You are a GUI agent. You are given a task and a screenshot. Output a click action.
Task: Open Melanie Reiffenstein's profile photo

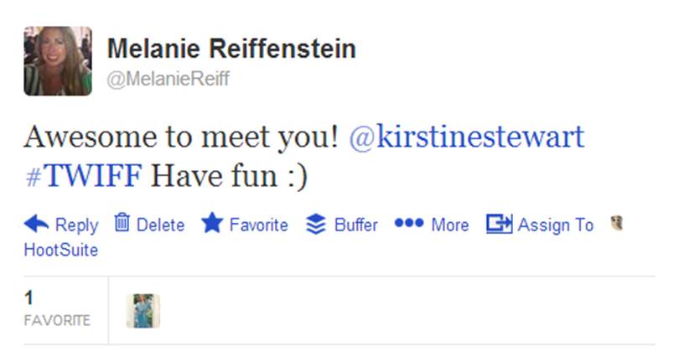tap(57, 60)
